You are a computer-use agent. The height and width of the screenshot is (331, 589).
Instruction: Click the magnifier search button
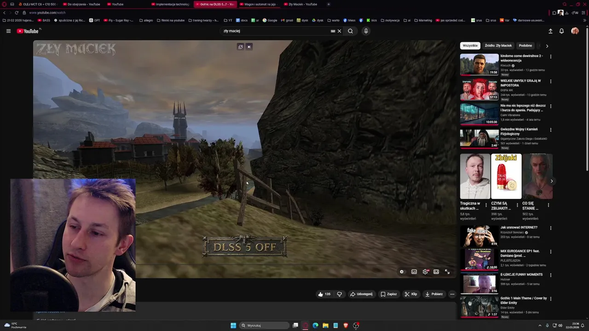350,31
